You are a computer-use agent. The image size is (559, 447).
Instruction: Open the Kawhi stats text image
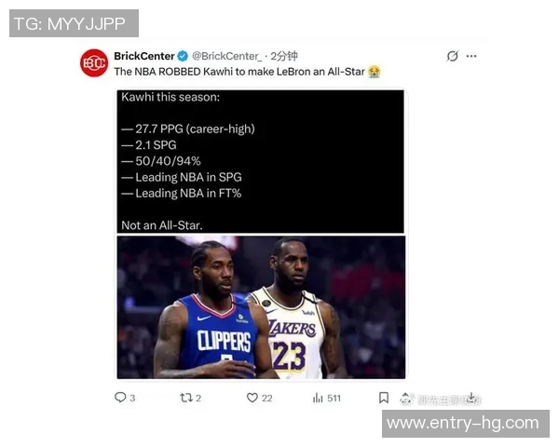[261, 161]
